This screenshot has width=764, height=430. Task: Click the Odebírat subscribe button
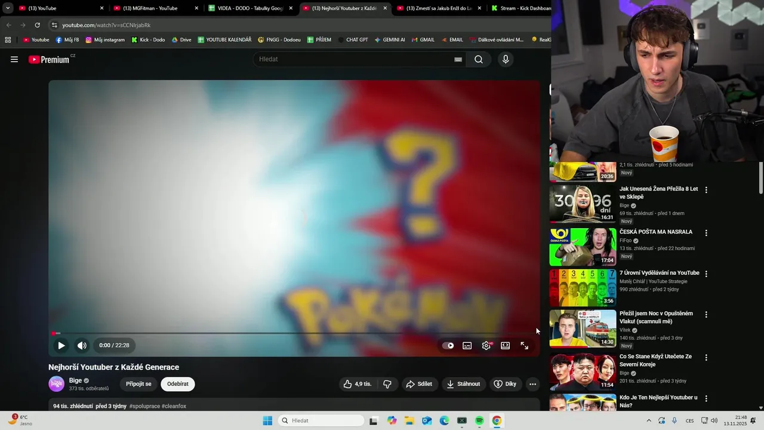[x=178, y=384]
